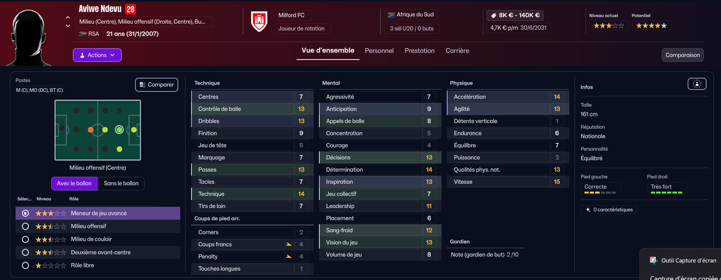Image resolution: width=721 pixels, height=280 pixels.
Task: Open the Carrière tab
Action: (x=457, y=51)
